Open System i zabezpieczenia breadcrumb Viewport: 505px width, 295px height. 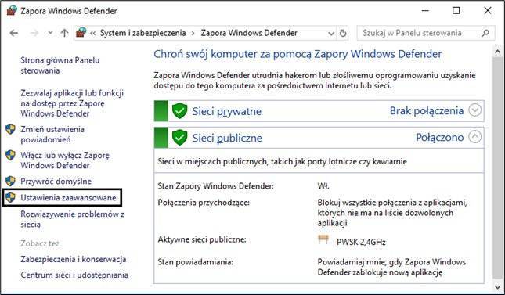point(143,33)
